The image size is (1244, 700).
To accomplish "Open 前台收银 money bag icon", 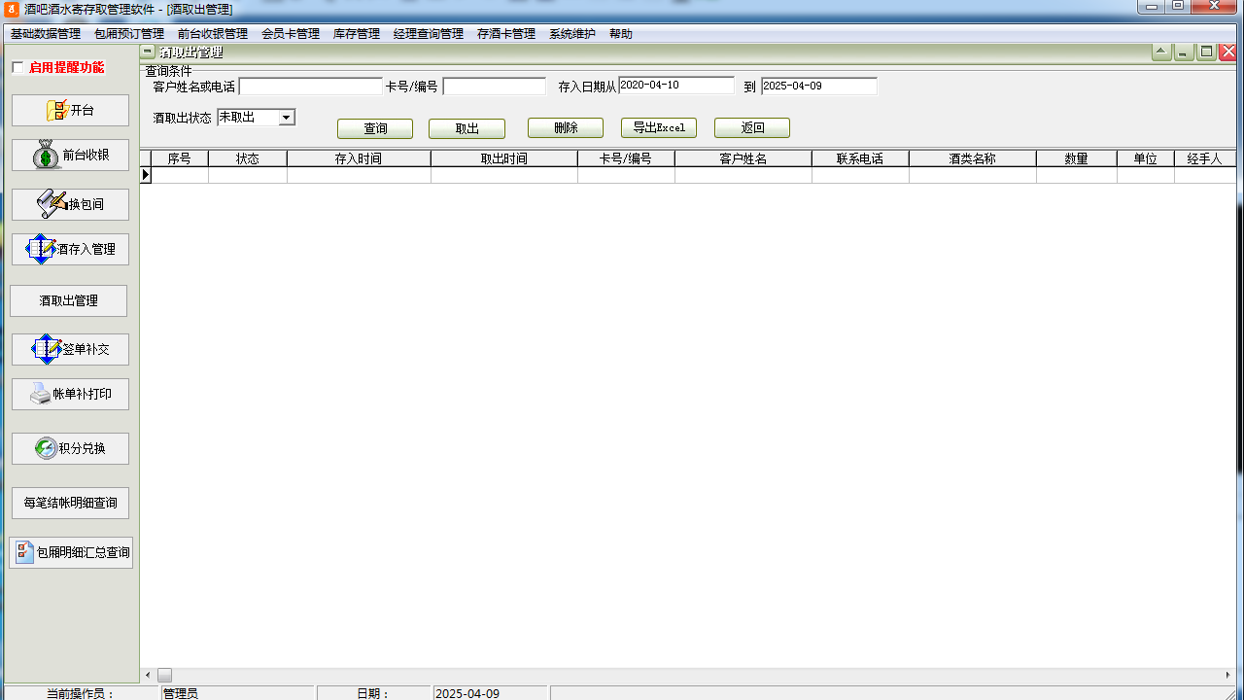I will tap(46, 156).
